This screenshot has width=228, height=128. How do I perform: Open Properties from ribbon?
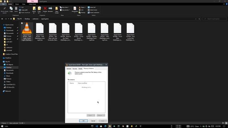75,10
